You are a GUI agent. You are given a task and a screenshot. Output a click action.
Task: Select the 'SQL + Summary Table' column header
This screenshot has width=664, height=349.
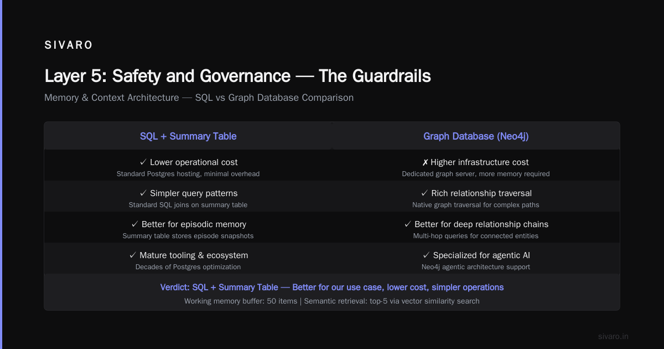click(188, 136)
